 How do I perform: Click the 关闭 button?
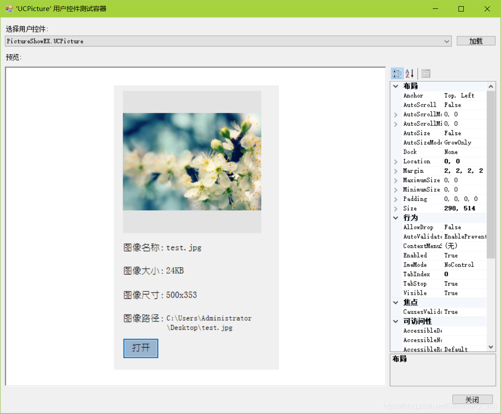point(473,399)
